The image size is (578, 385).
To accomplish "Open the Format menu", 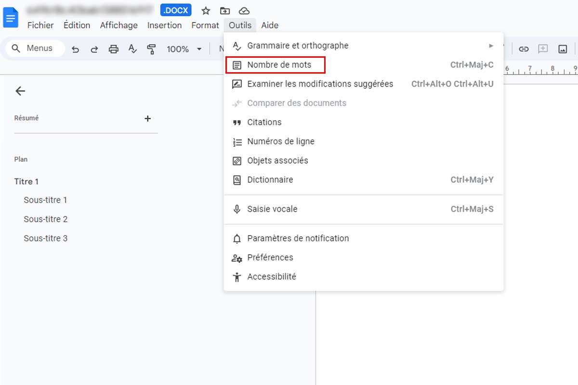I will pos(205,26).
